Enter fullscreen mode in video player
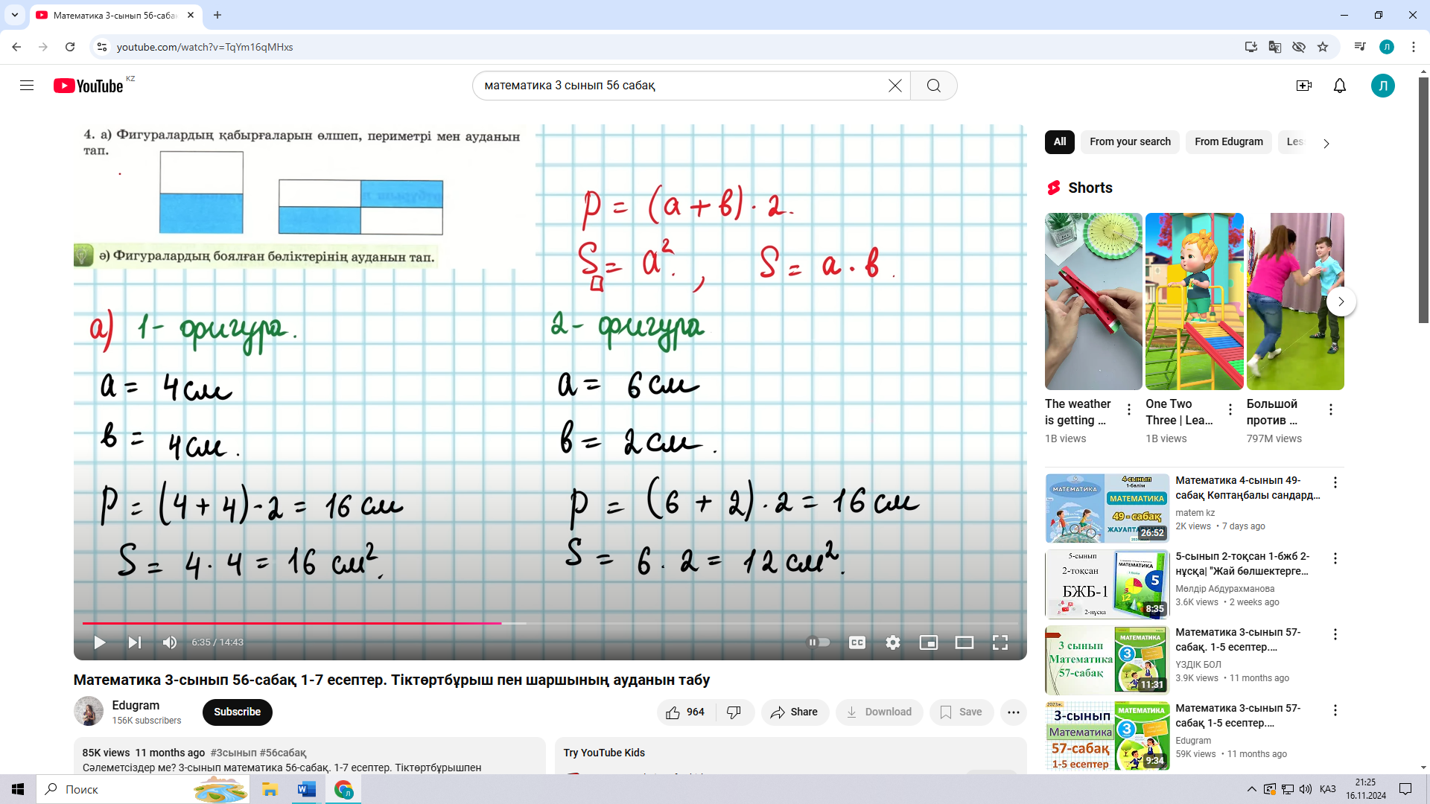1430x804 pixels. 1000,642
